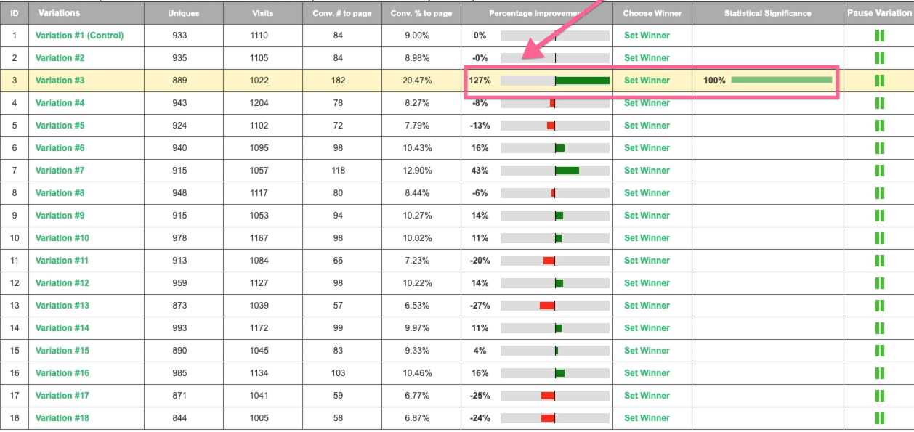Click the 100% statistical significance bar
The width and height of the screenshot is (914, 432).
coord(781,80)
